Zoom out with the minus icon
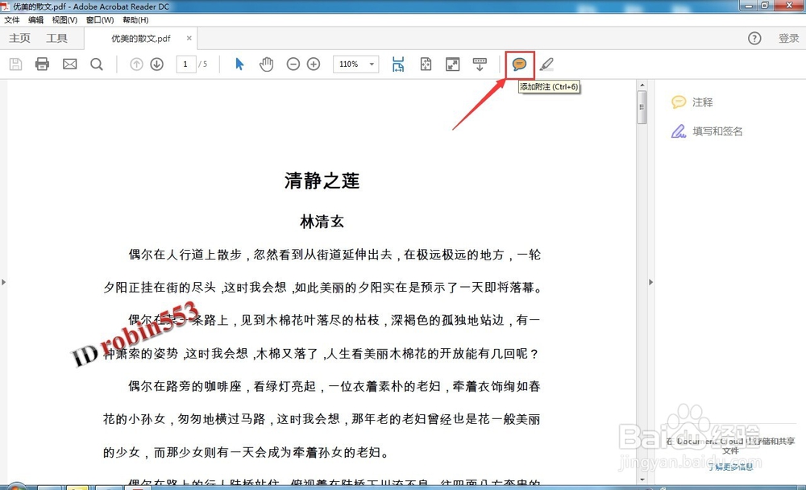The width and height of the screenshot is (806, 490). (x=293, y=64)
